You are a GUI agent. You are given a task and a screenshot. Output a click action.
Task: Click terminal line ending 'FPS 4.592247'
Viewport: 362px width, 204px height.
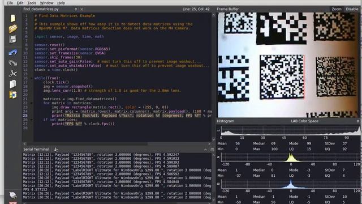click(x=101, y=155)
